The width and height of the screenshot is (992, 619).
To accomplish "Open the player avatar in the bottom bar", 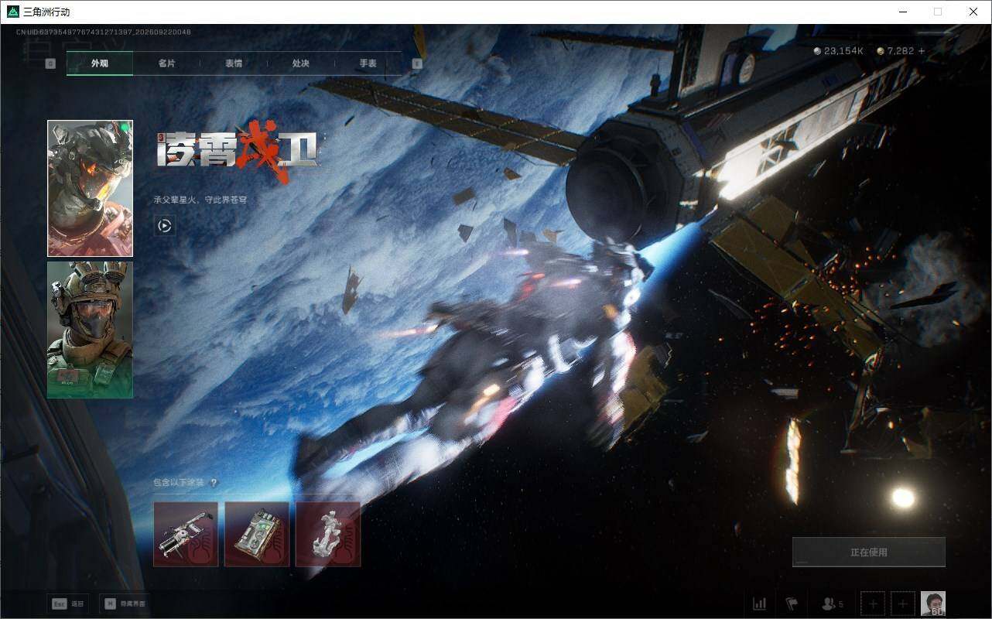I will point(933,604).
